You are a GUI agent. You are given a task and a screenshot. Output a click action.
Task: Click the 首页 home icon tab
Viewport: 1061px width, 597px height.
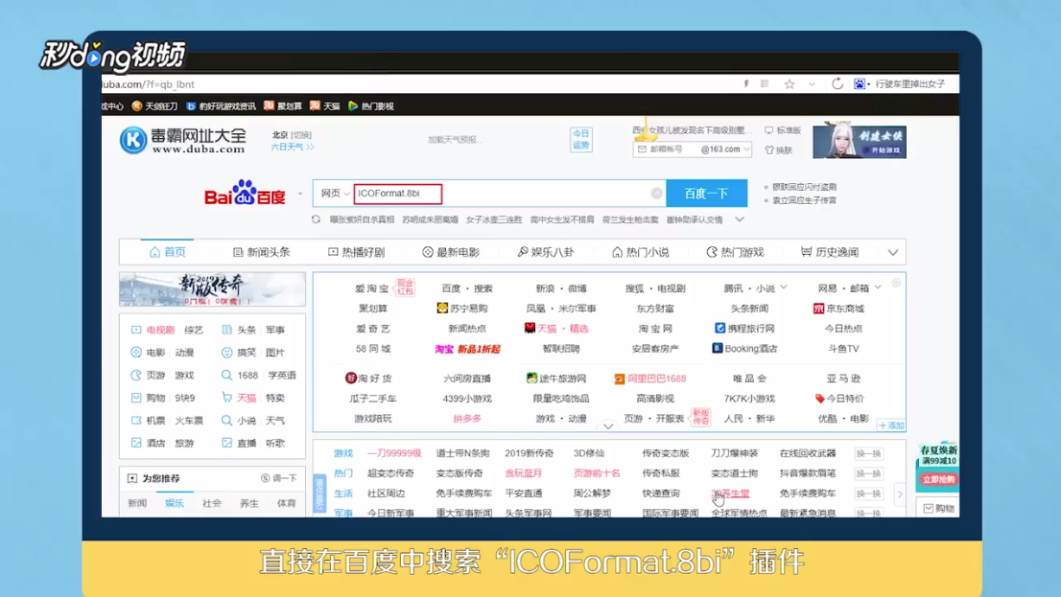tap(155, 252)
